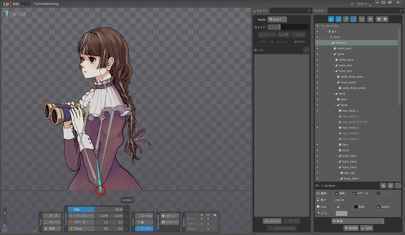Click the 長さ value field 218.78

pos(367,200)
